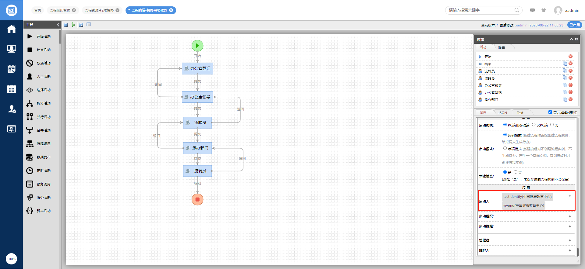Switch to the 路由 tab
Viewport: 585px width, 269px height.
tap(502, 47)
